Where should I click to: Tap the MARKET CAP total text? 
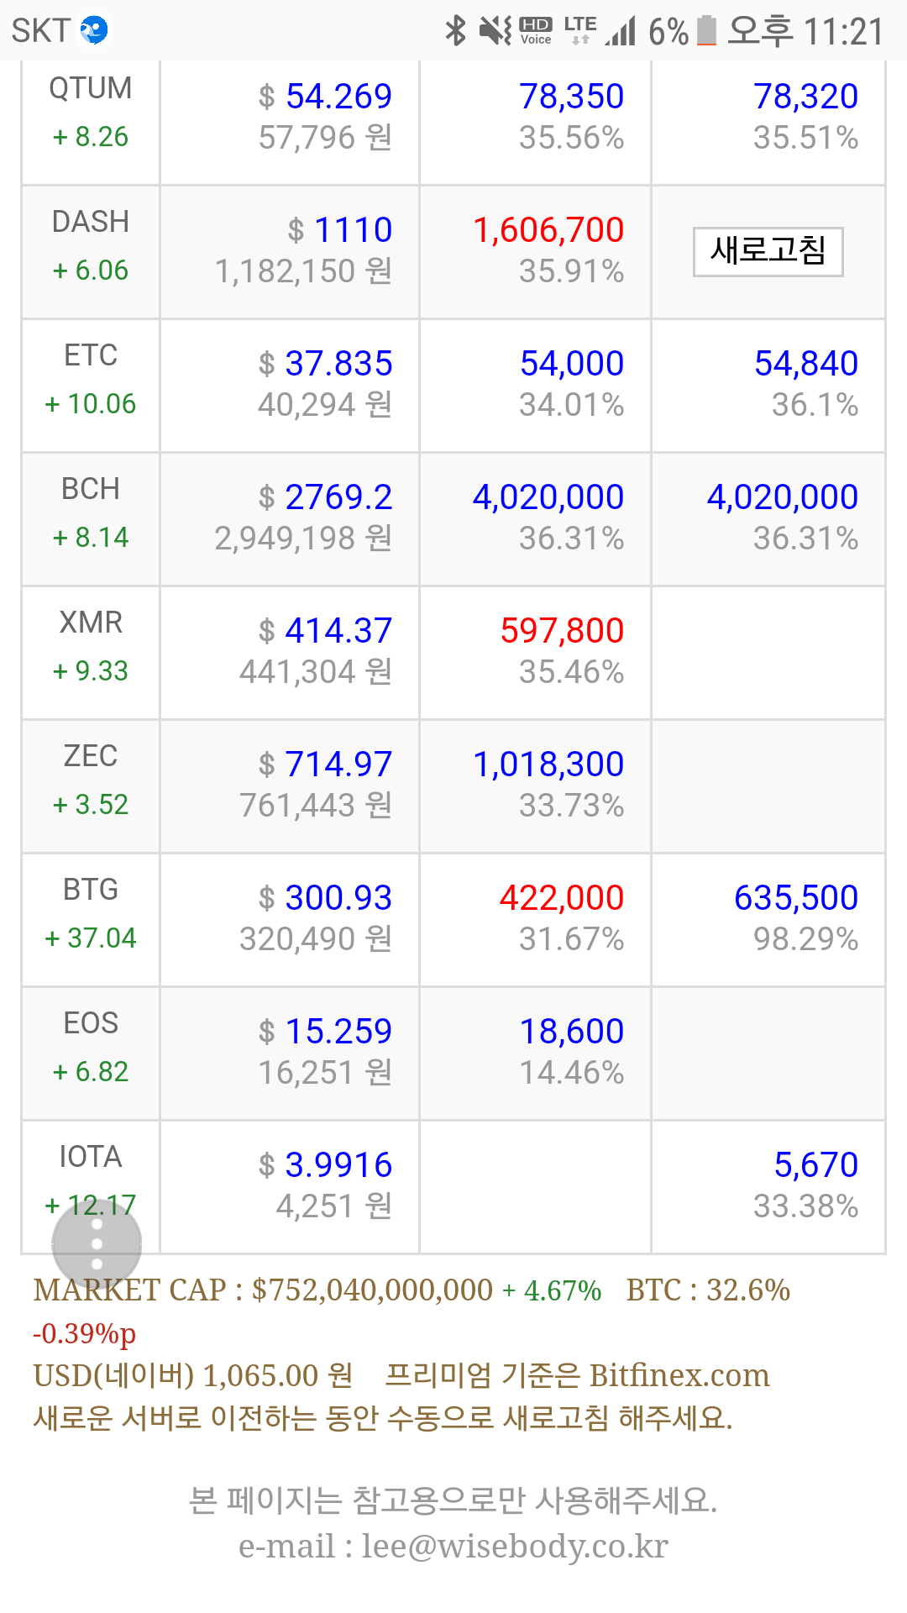[x=263, y=1290]
